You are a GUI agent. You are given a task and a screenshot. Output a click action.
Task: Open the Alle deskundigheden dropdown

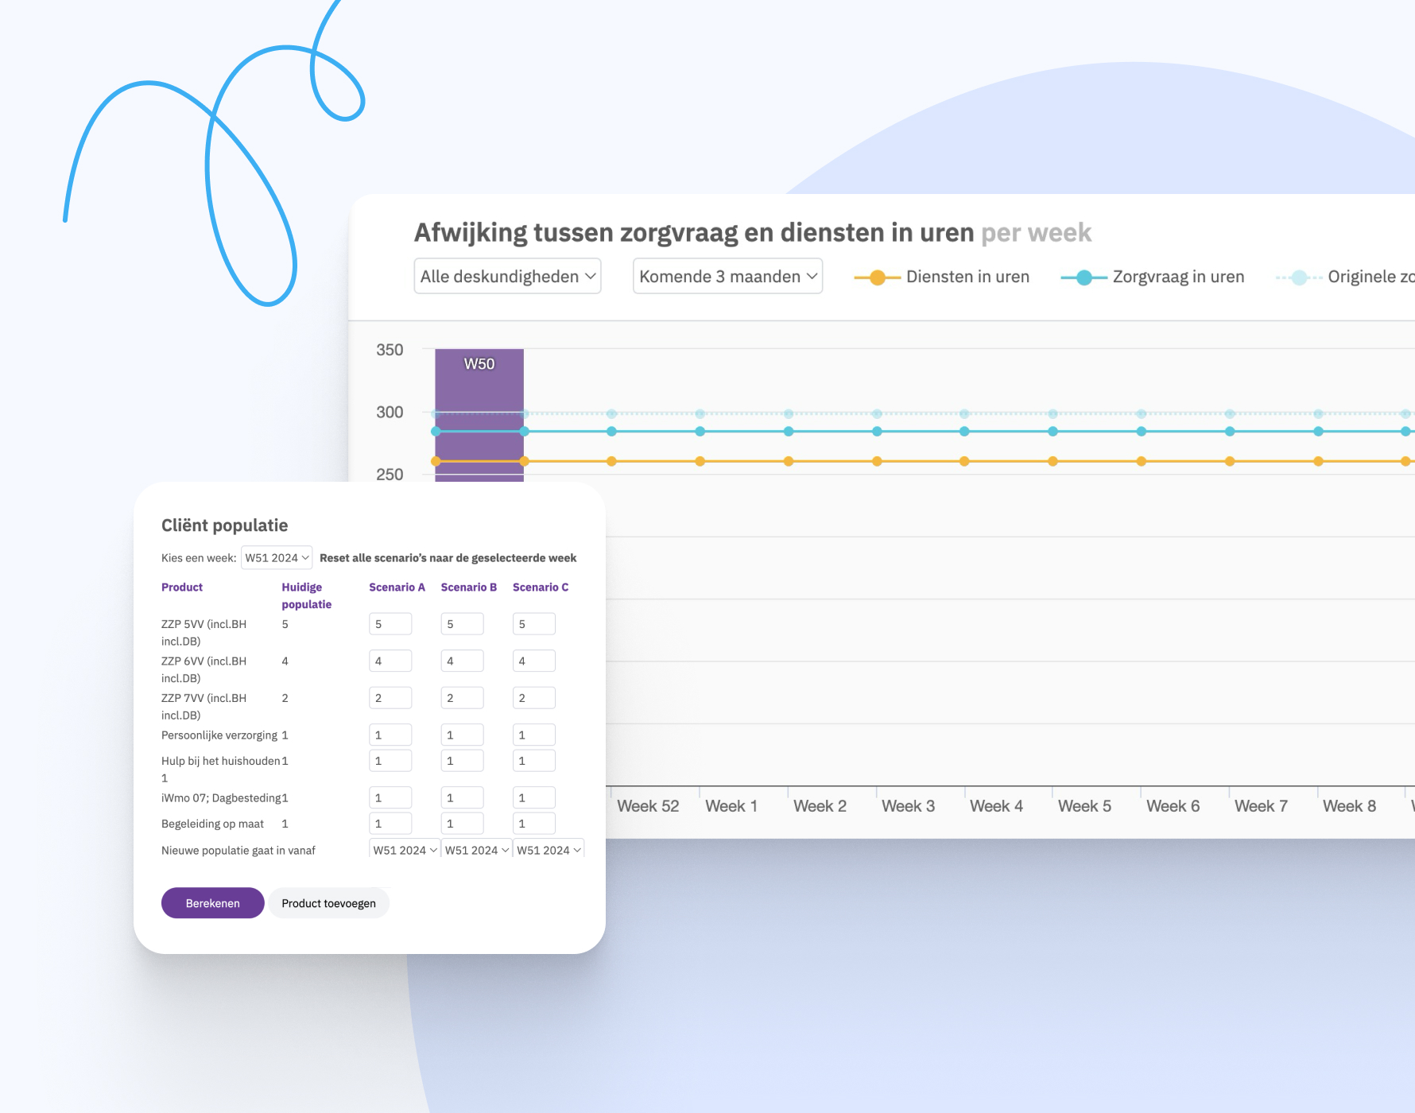(507, 277)
